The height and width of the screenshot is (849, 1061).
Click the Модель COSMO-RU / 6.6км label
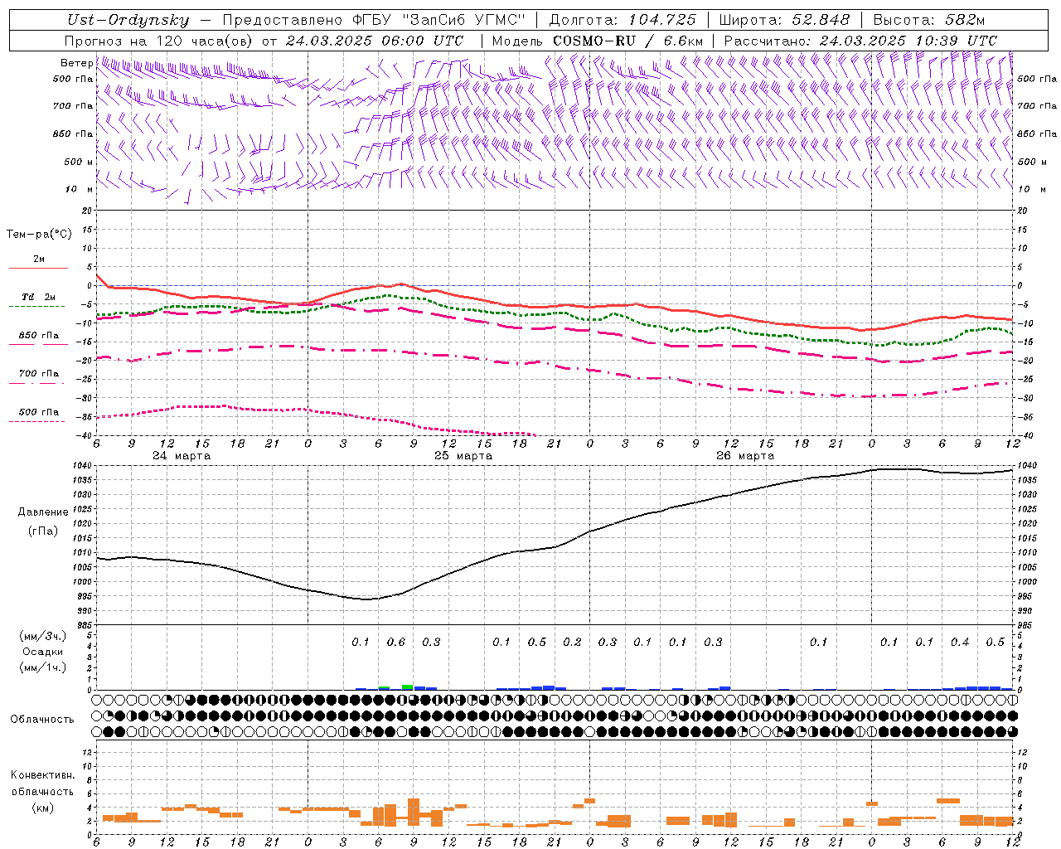(598, 41)
